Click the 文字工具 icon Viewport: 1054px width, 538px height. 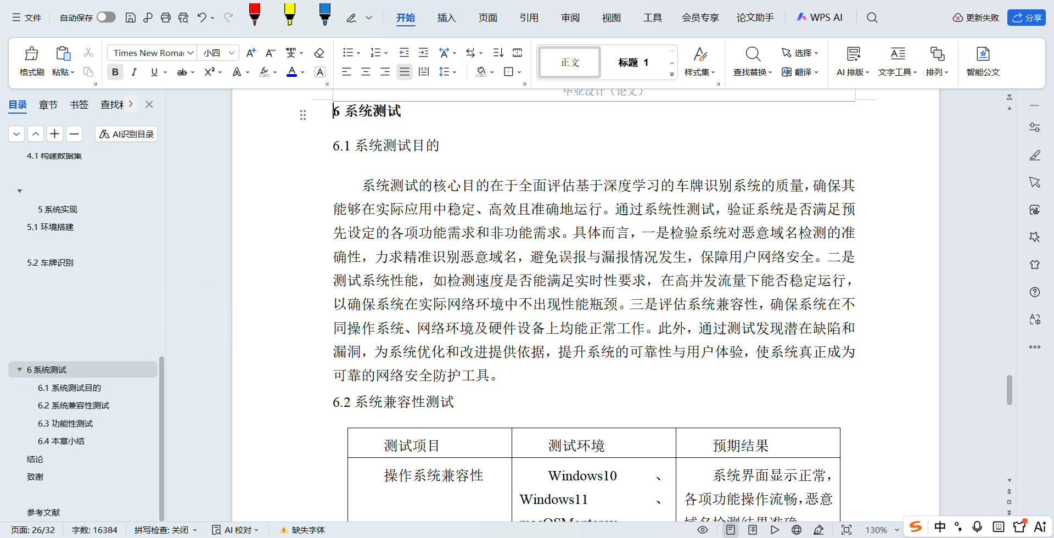click(x=898, y=54)
